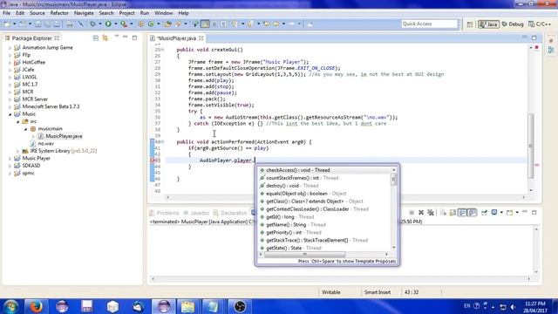Expand the Animation Jump Game project
This screenshot has height=314, width=558.
click(10, 47)
